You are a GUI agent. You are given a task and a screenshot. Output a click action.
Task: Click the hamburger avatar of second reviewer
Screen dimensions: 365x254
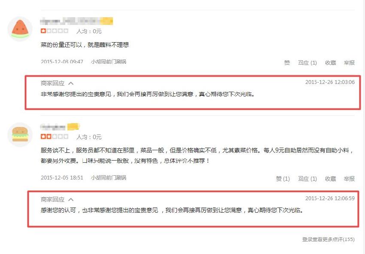(20, 135)
